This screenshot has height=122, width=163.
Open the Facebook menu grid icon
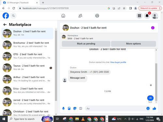tap(139, 16)
